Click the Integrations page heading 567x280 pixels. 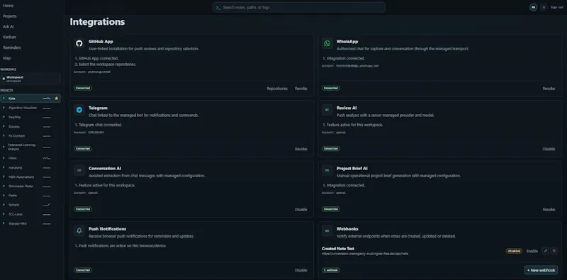click(x=97, y=22)
